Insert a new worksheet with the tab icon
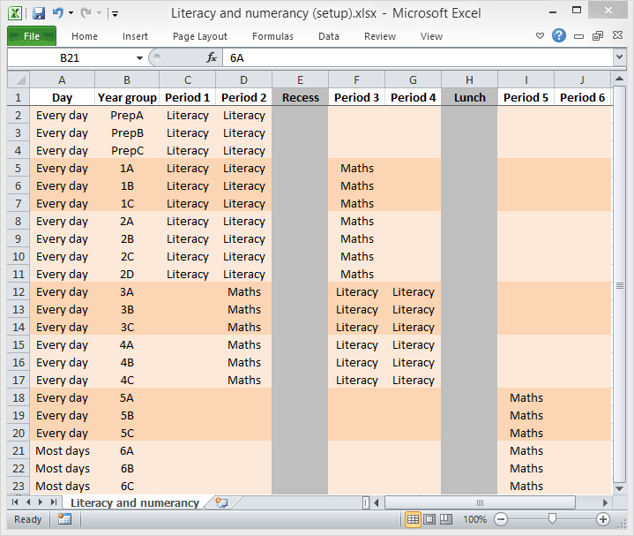Screen dimensions: 634x536 click(221, 502)
